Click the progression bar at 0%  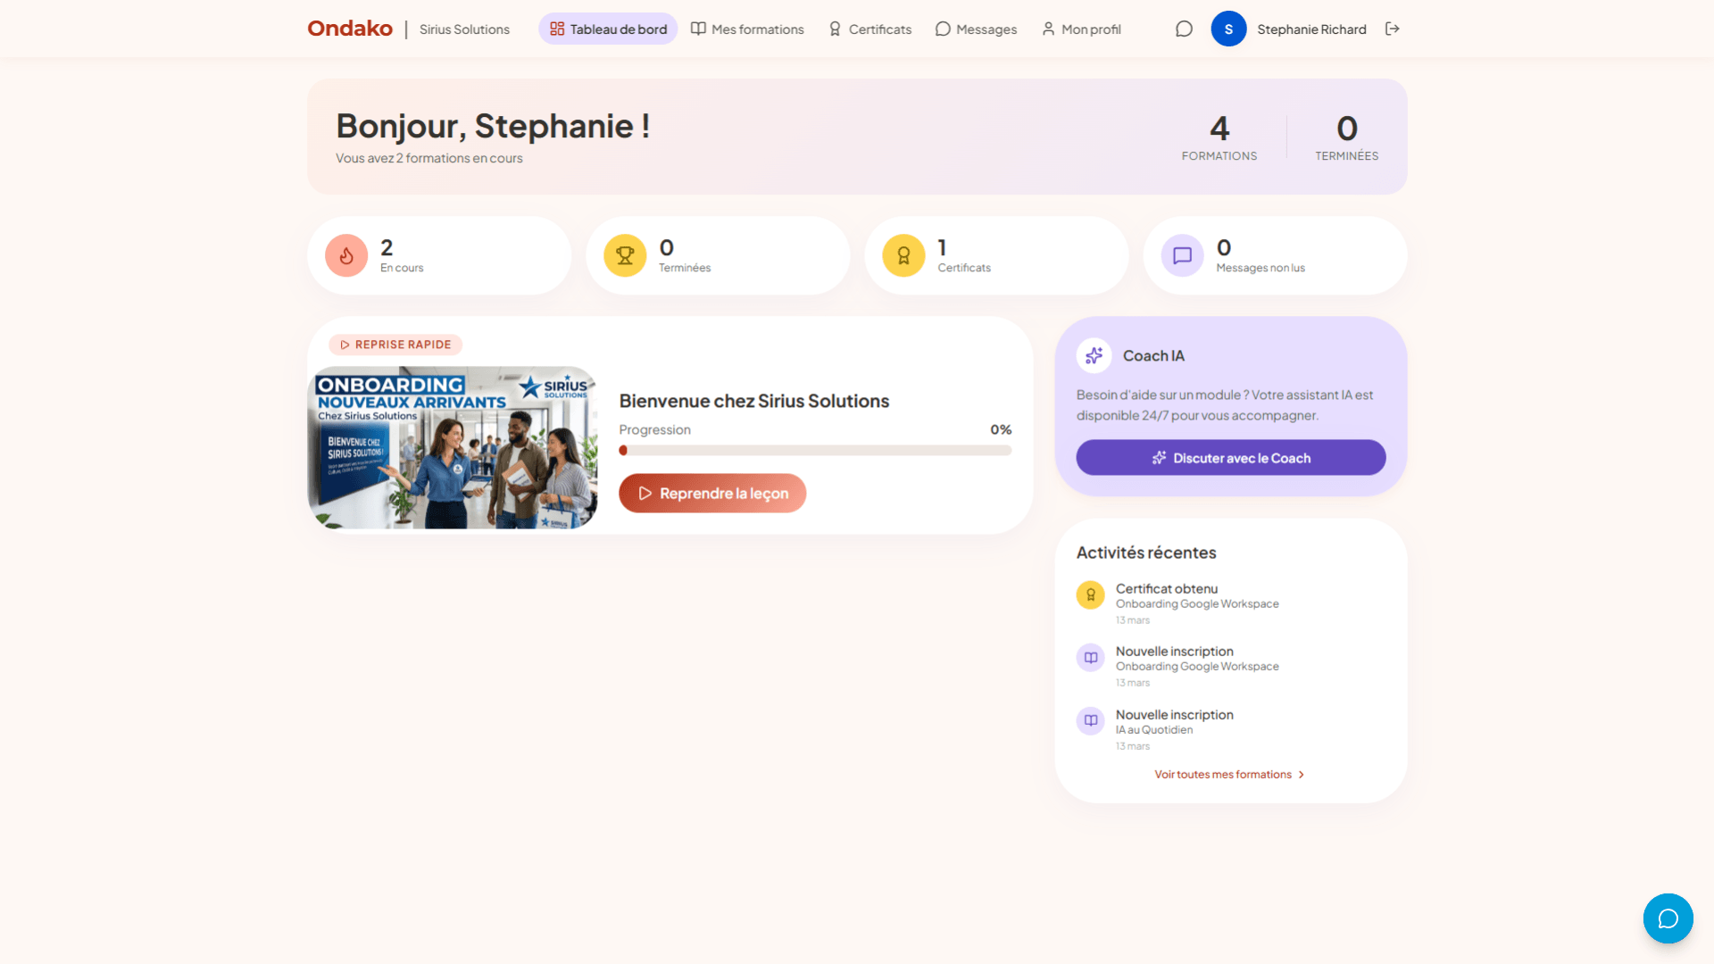point(815,451)
